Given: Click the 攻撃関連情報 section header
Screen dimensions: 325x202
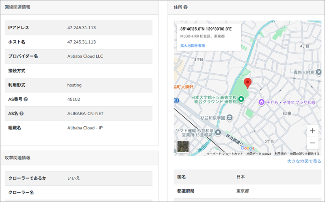Looking at the screenshot, I should tap(17, 158).
